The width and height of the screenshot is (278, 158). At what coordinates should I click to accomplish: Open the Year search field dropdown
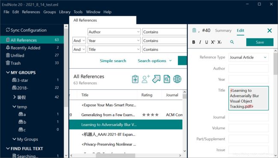point(114,40)
